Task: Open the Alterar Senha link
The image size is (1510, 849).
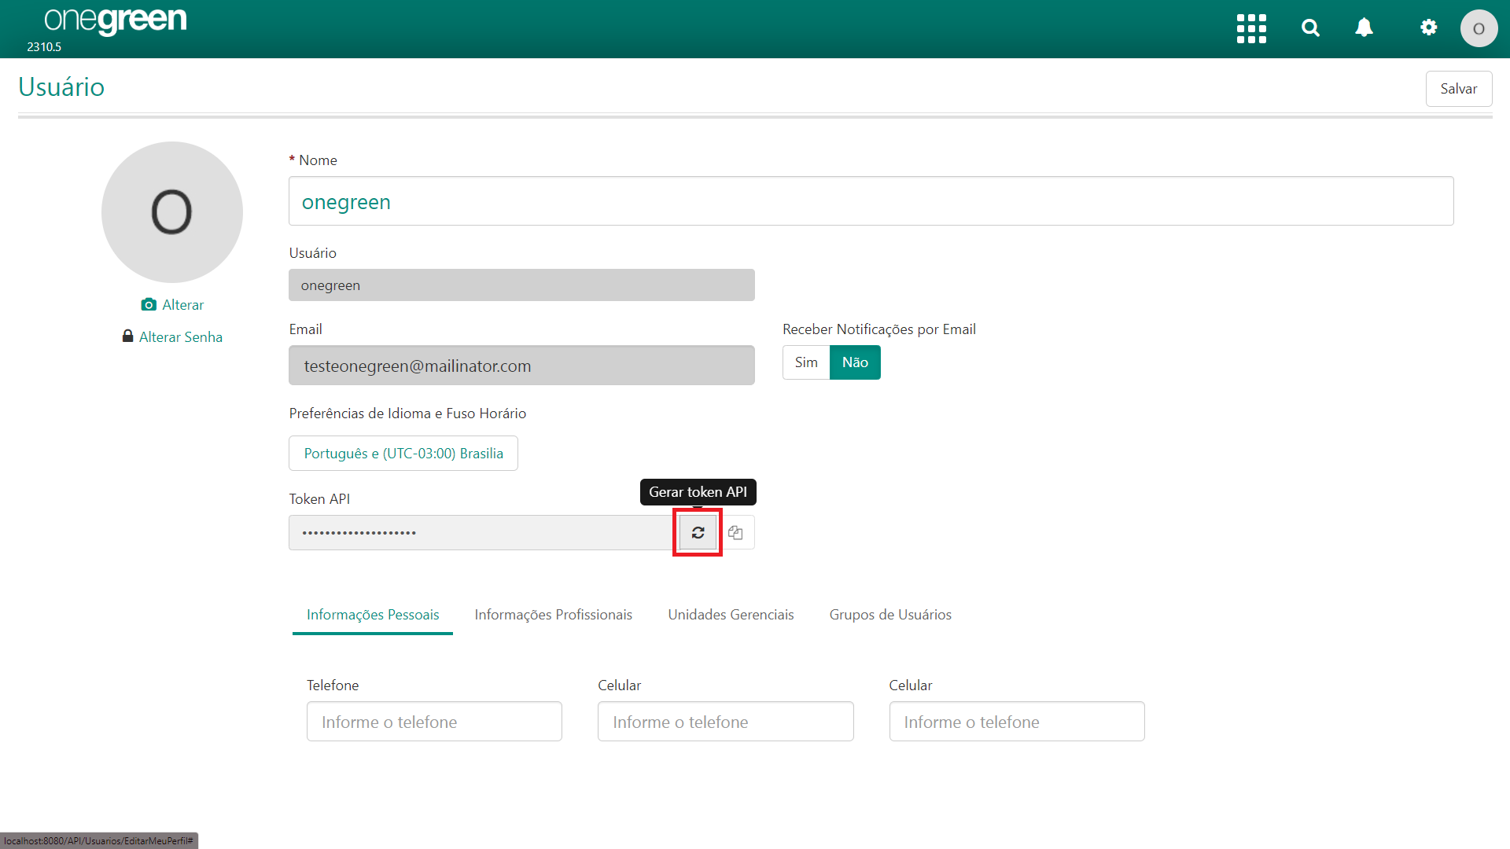Action: tap(172, 337)
